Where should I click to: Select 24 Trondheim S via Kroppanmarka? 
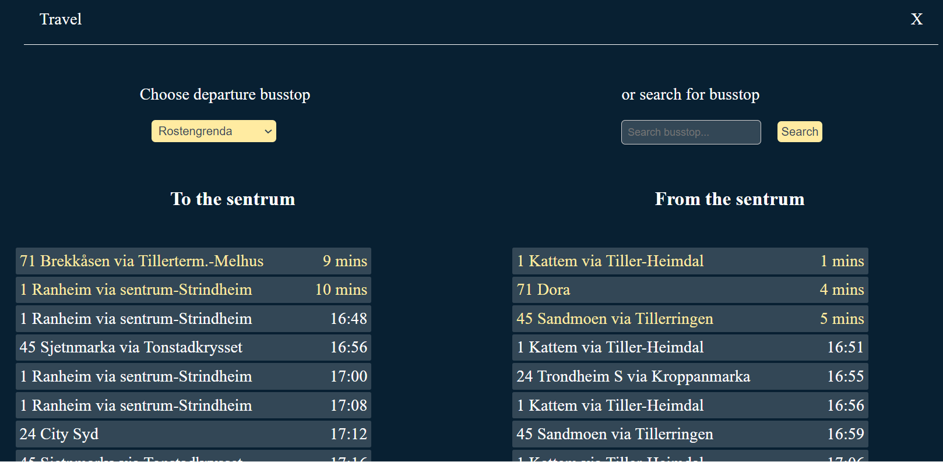(x=690, y=376)
